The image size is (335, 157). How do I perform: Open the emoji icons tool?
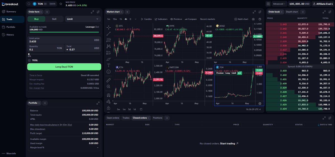click(109, 72)
